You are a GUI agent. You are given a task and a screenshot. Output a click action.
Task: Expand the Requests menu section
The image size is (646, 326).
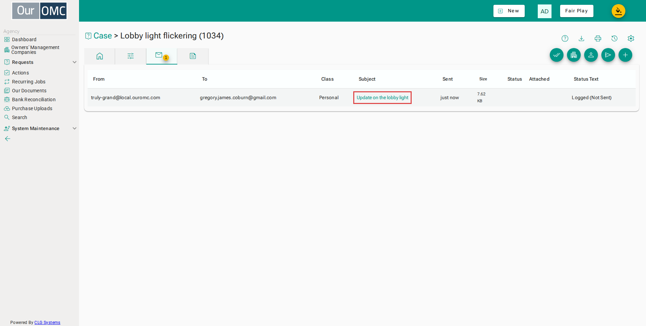tap(40, 62)
